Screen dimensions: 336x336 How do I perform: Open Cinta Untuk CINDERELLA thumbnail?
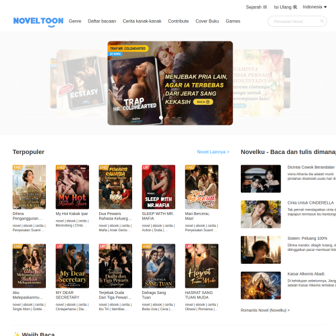(260, 214)
